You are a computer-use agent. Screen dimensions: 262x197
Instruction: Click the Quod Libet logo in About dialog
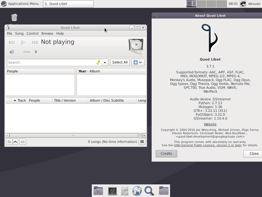210,38
